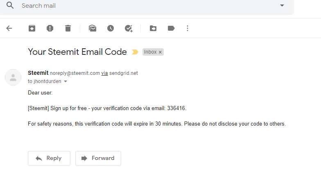
Task: Open the search options dropdown arrow
Action: 282,6
